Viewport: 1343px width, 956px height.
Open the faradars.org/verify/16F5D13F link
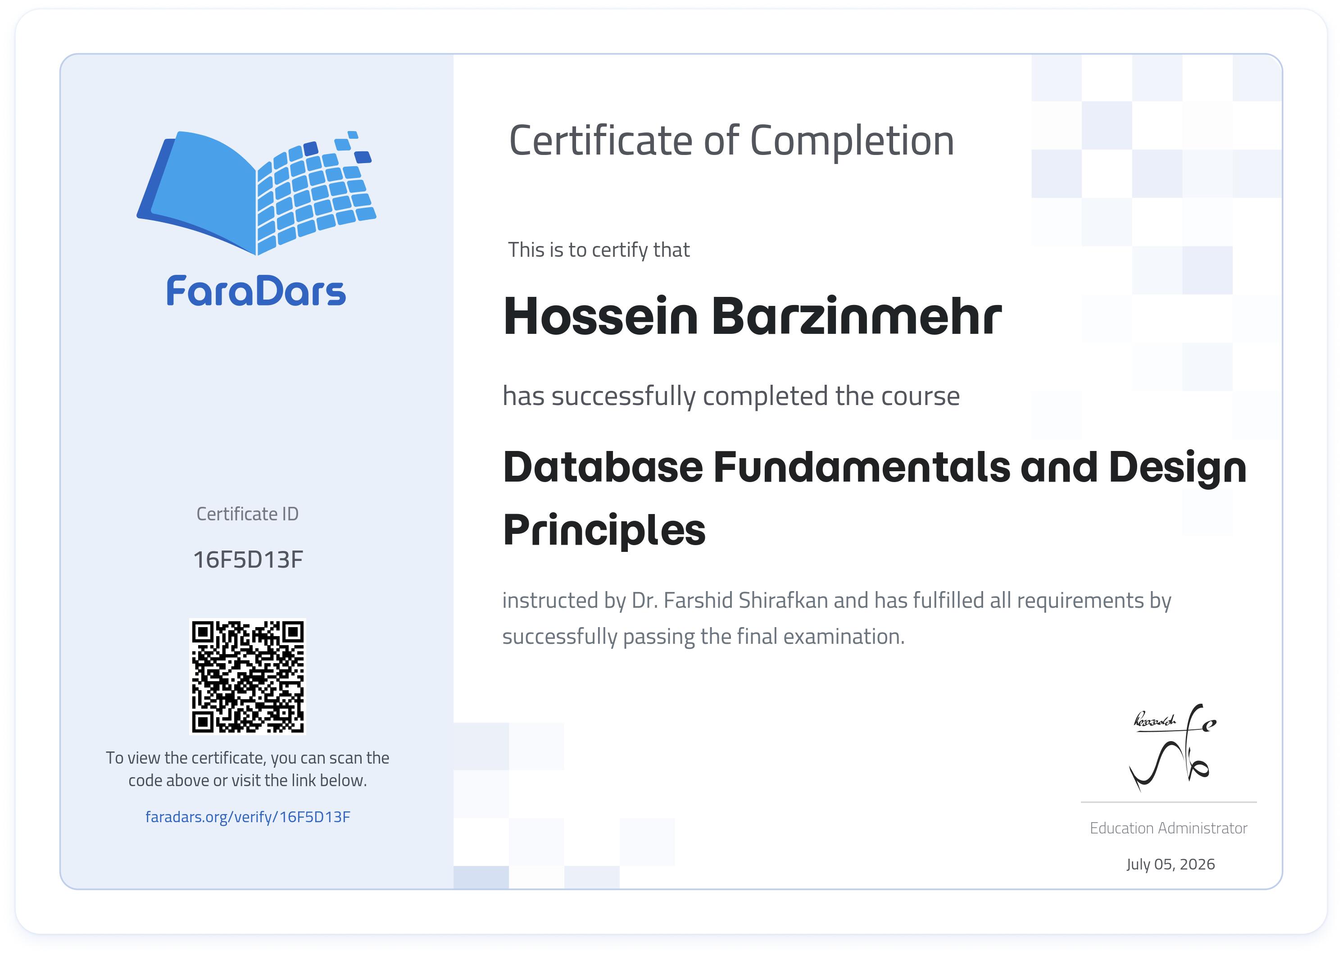pyautogui.click(x=248, y=816)
